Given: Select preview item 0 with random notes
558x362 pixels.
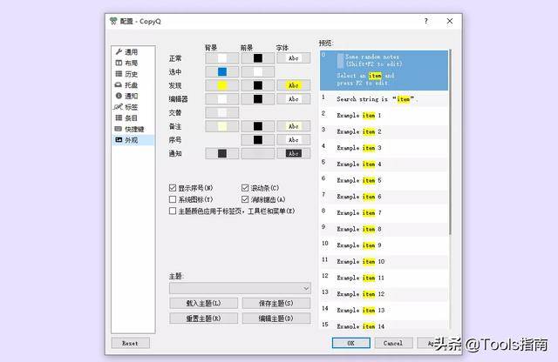Looking at the screenshot, I should [x=384, y=70].
